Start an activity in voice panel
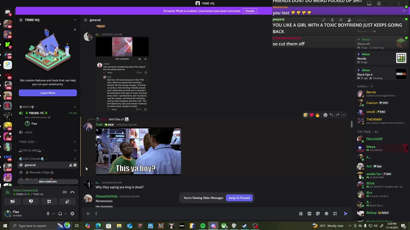This screenshot has height=230, width=410. [x=49, y=202]
